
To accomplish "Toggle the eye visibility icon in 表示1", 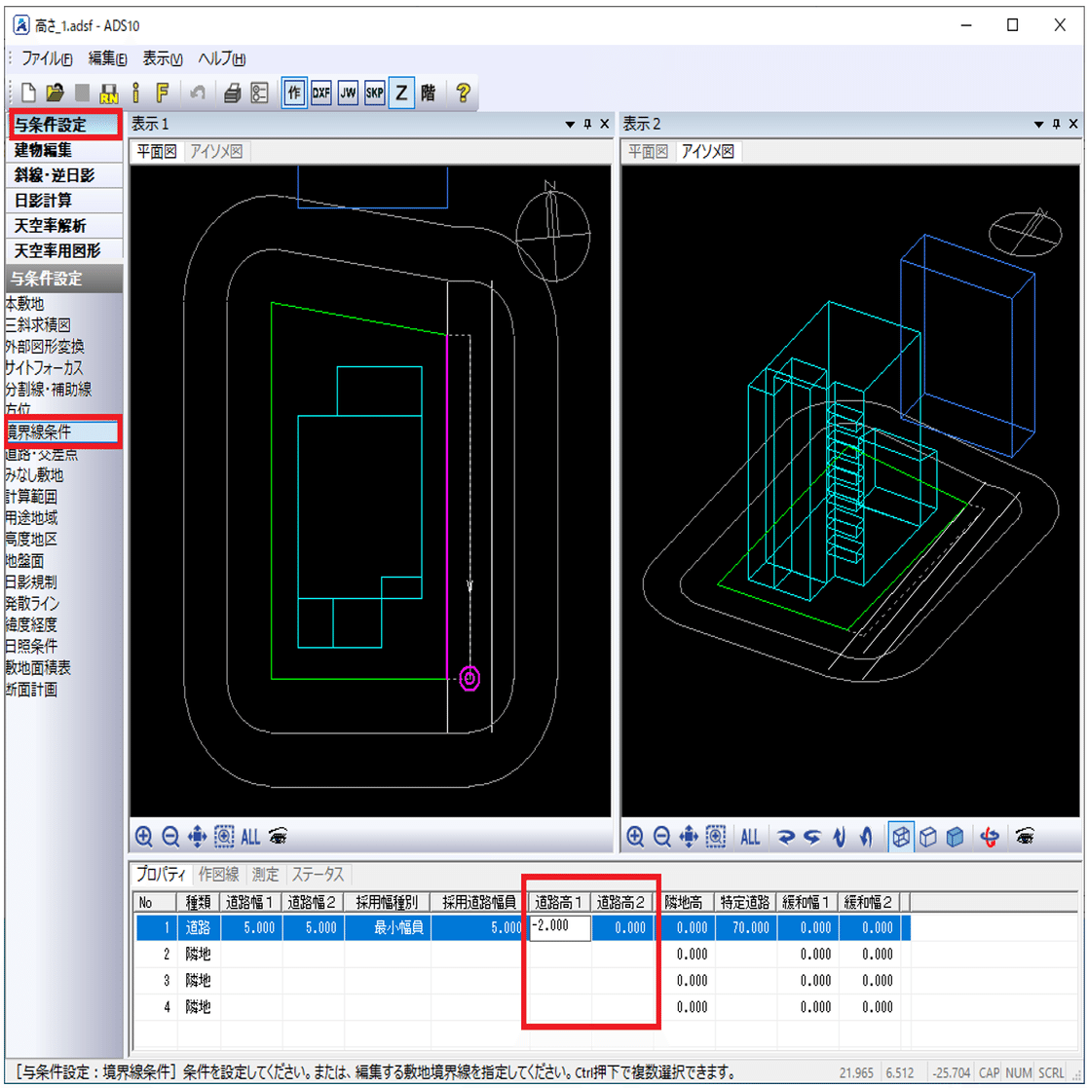I will [279, 836].
